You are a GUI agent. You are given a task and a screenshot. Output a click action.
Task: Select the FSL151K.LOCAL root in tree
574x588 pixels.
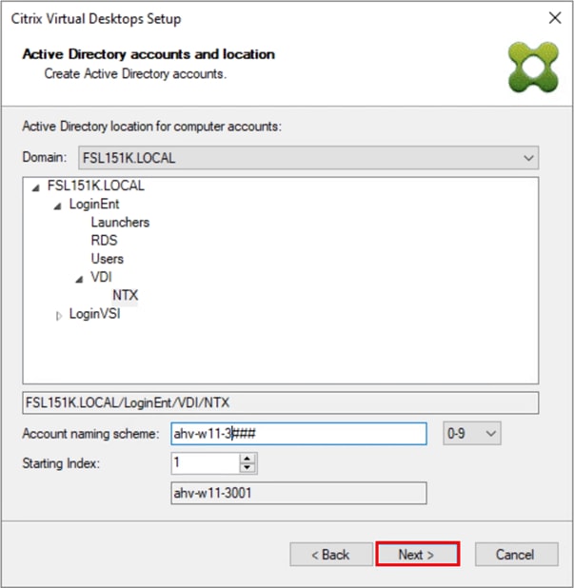pos(96,186)
